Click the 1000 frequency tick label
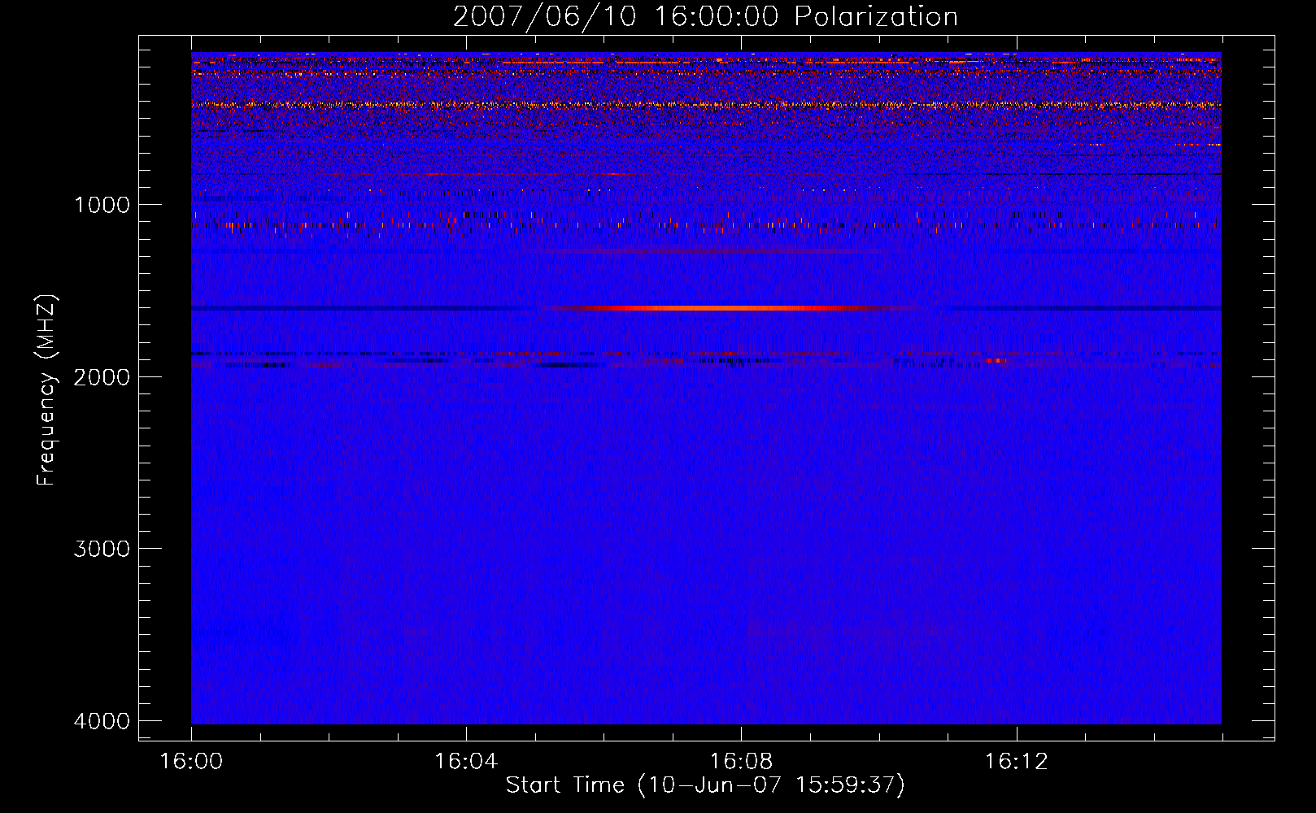The image size is (1316, 813). [102, 205]
